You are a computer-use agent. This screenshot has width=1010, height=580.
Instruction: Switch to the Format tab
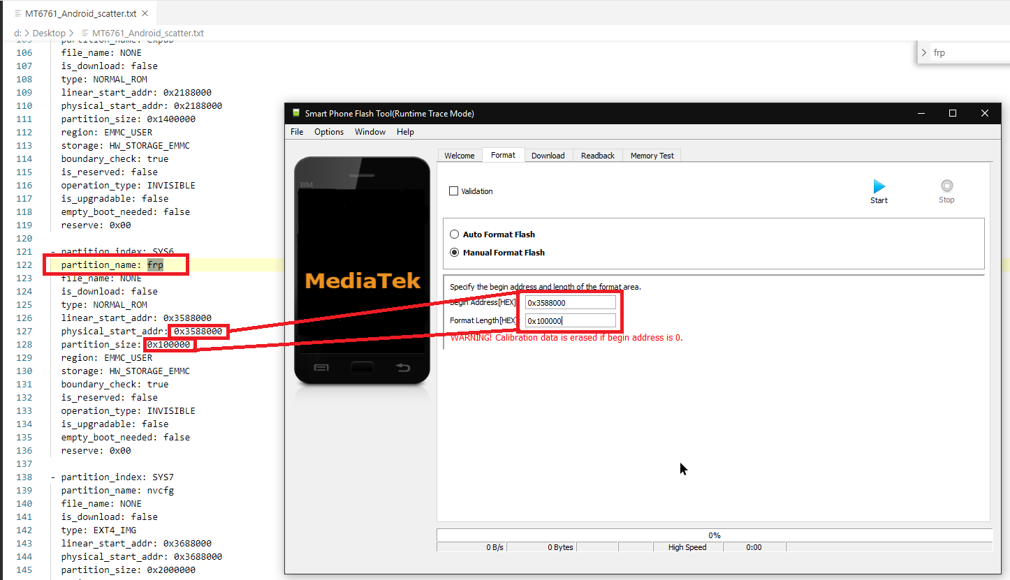(503, 155)
